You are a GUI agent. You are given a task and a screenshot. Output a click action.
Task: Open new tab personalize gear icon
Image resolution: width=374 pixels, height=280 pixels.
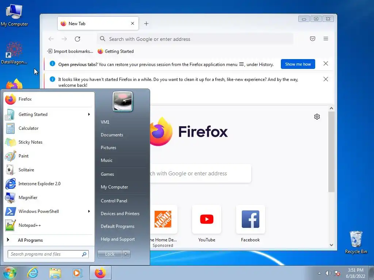pos(317,117)
